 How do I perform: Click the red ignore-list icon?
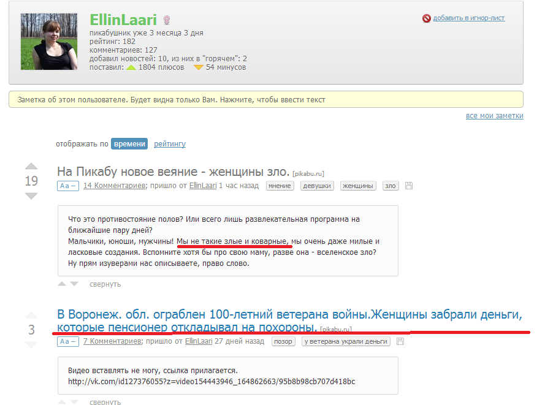point(427,18)
